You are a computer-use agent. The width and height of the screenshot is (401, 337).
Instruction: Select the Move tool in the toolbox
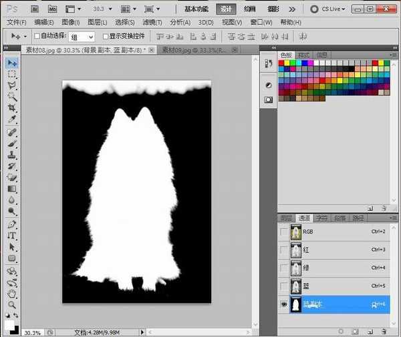(x=12, y=63)
